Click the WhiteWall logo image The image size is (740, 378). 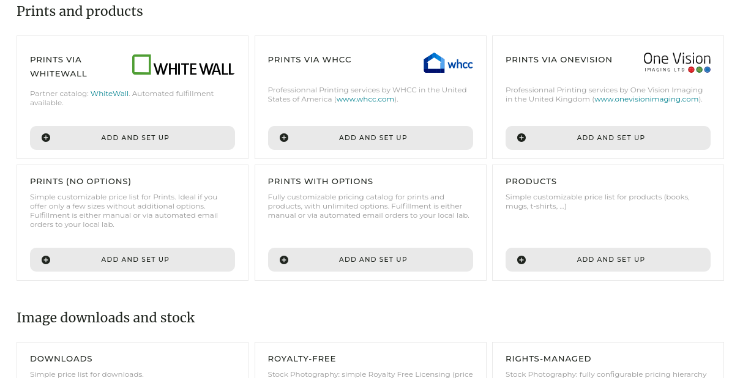(183, 65)
